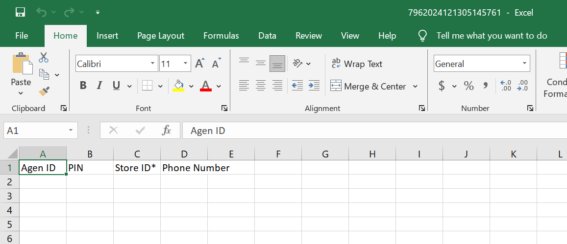Decrease font size
The image size is (567, 244).
[x=217, y=64]
